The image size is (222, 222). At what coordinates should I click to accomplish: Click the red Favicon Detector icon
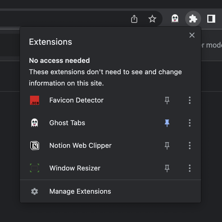(x=35, y=100)
